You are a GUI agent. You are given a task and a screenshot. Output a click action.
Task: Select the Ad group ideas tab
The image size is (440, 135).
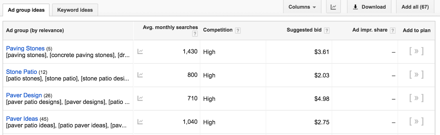26,10
